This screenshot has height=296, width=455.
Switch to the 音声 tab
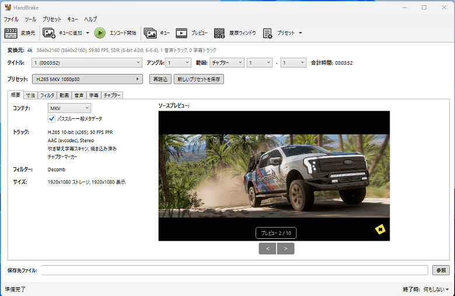[x=79, y=96]
